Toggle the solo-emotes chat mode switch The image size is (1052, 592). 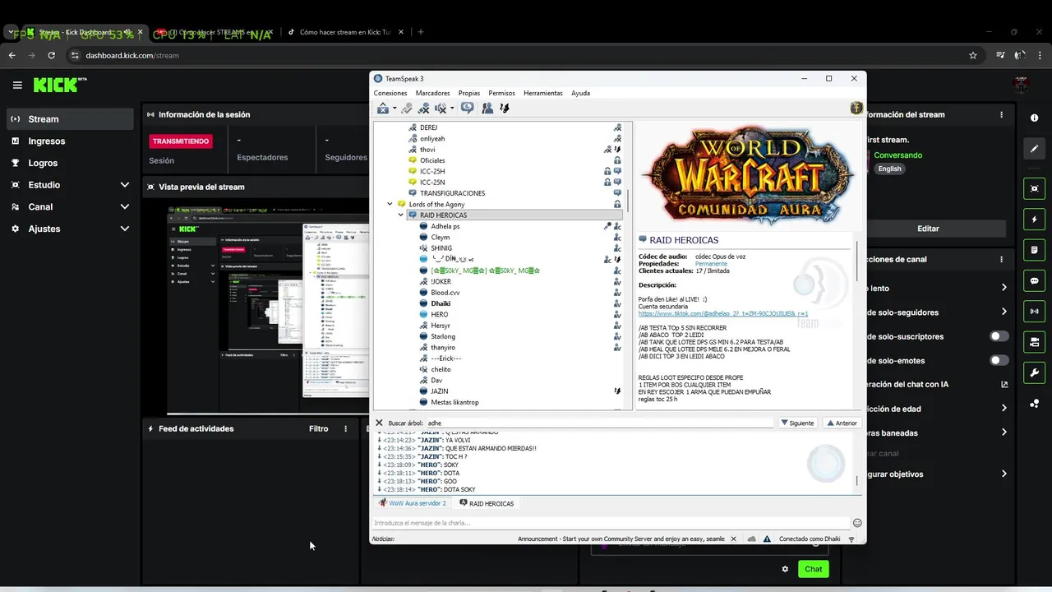point(999,360)
